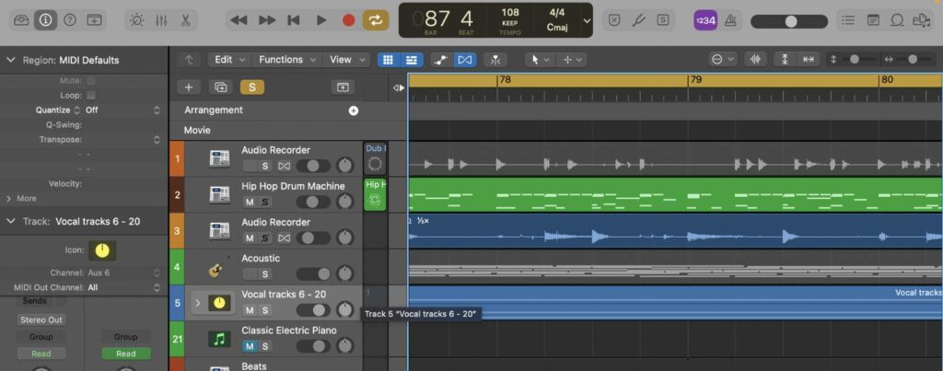Collapse the Region MIDI Defaults section
The width and height of the screenshot is (943, 371).
tap(10, 60)
